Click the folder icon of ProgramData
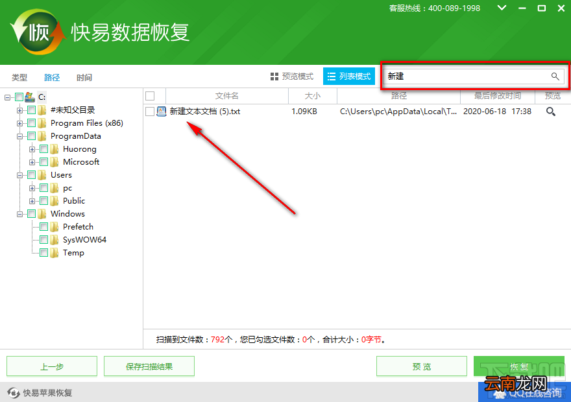This screenshot has width=571, height=402. coord(42,136)
